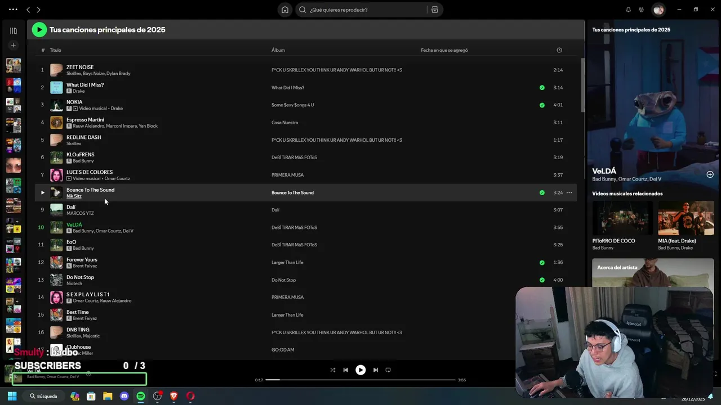Screen dimensions: 721x405
Task: Open Copilot icon on taskbar
Action: (74, 396)
